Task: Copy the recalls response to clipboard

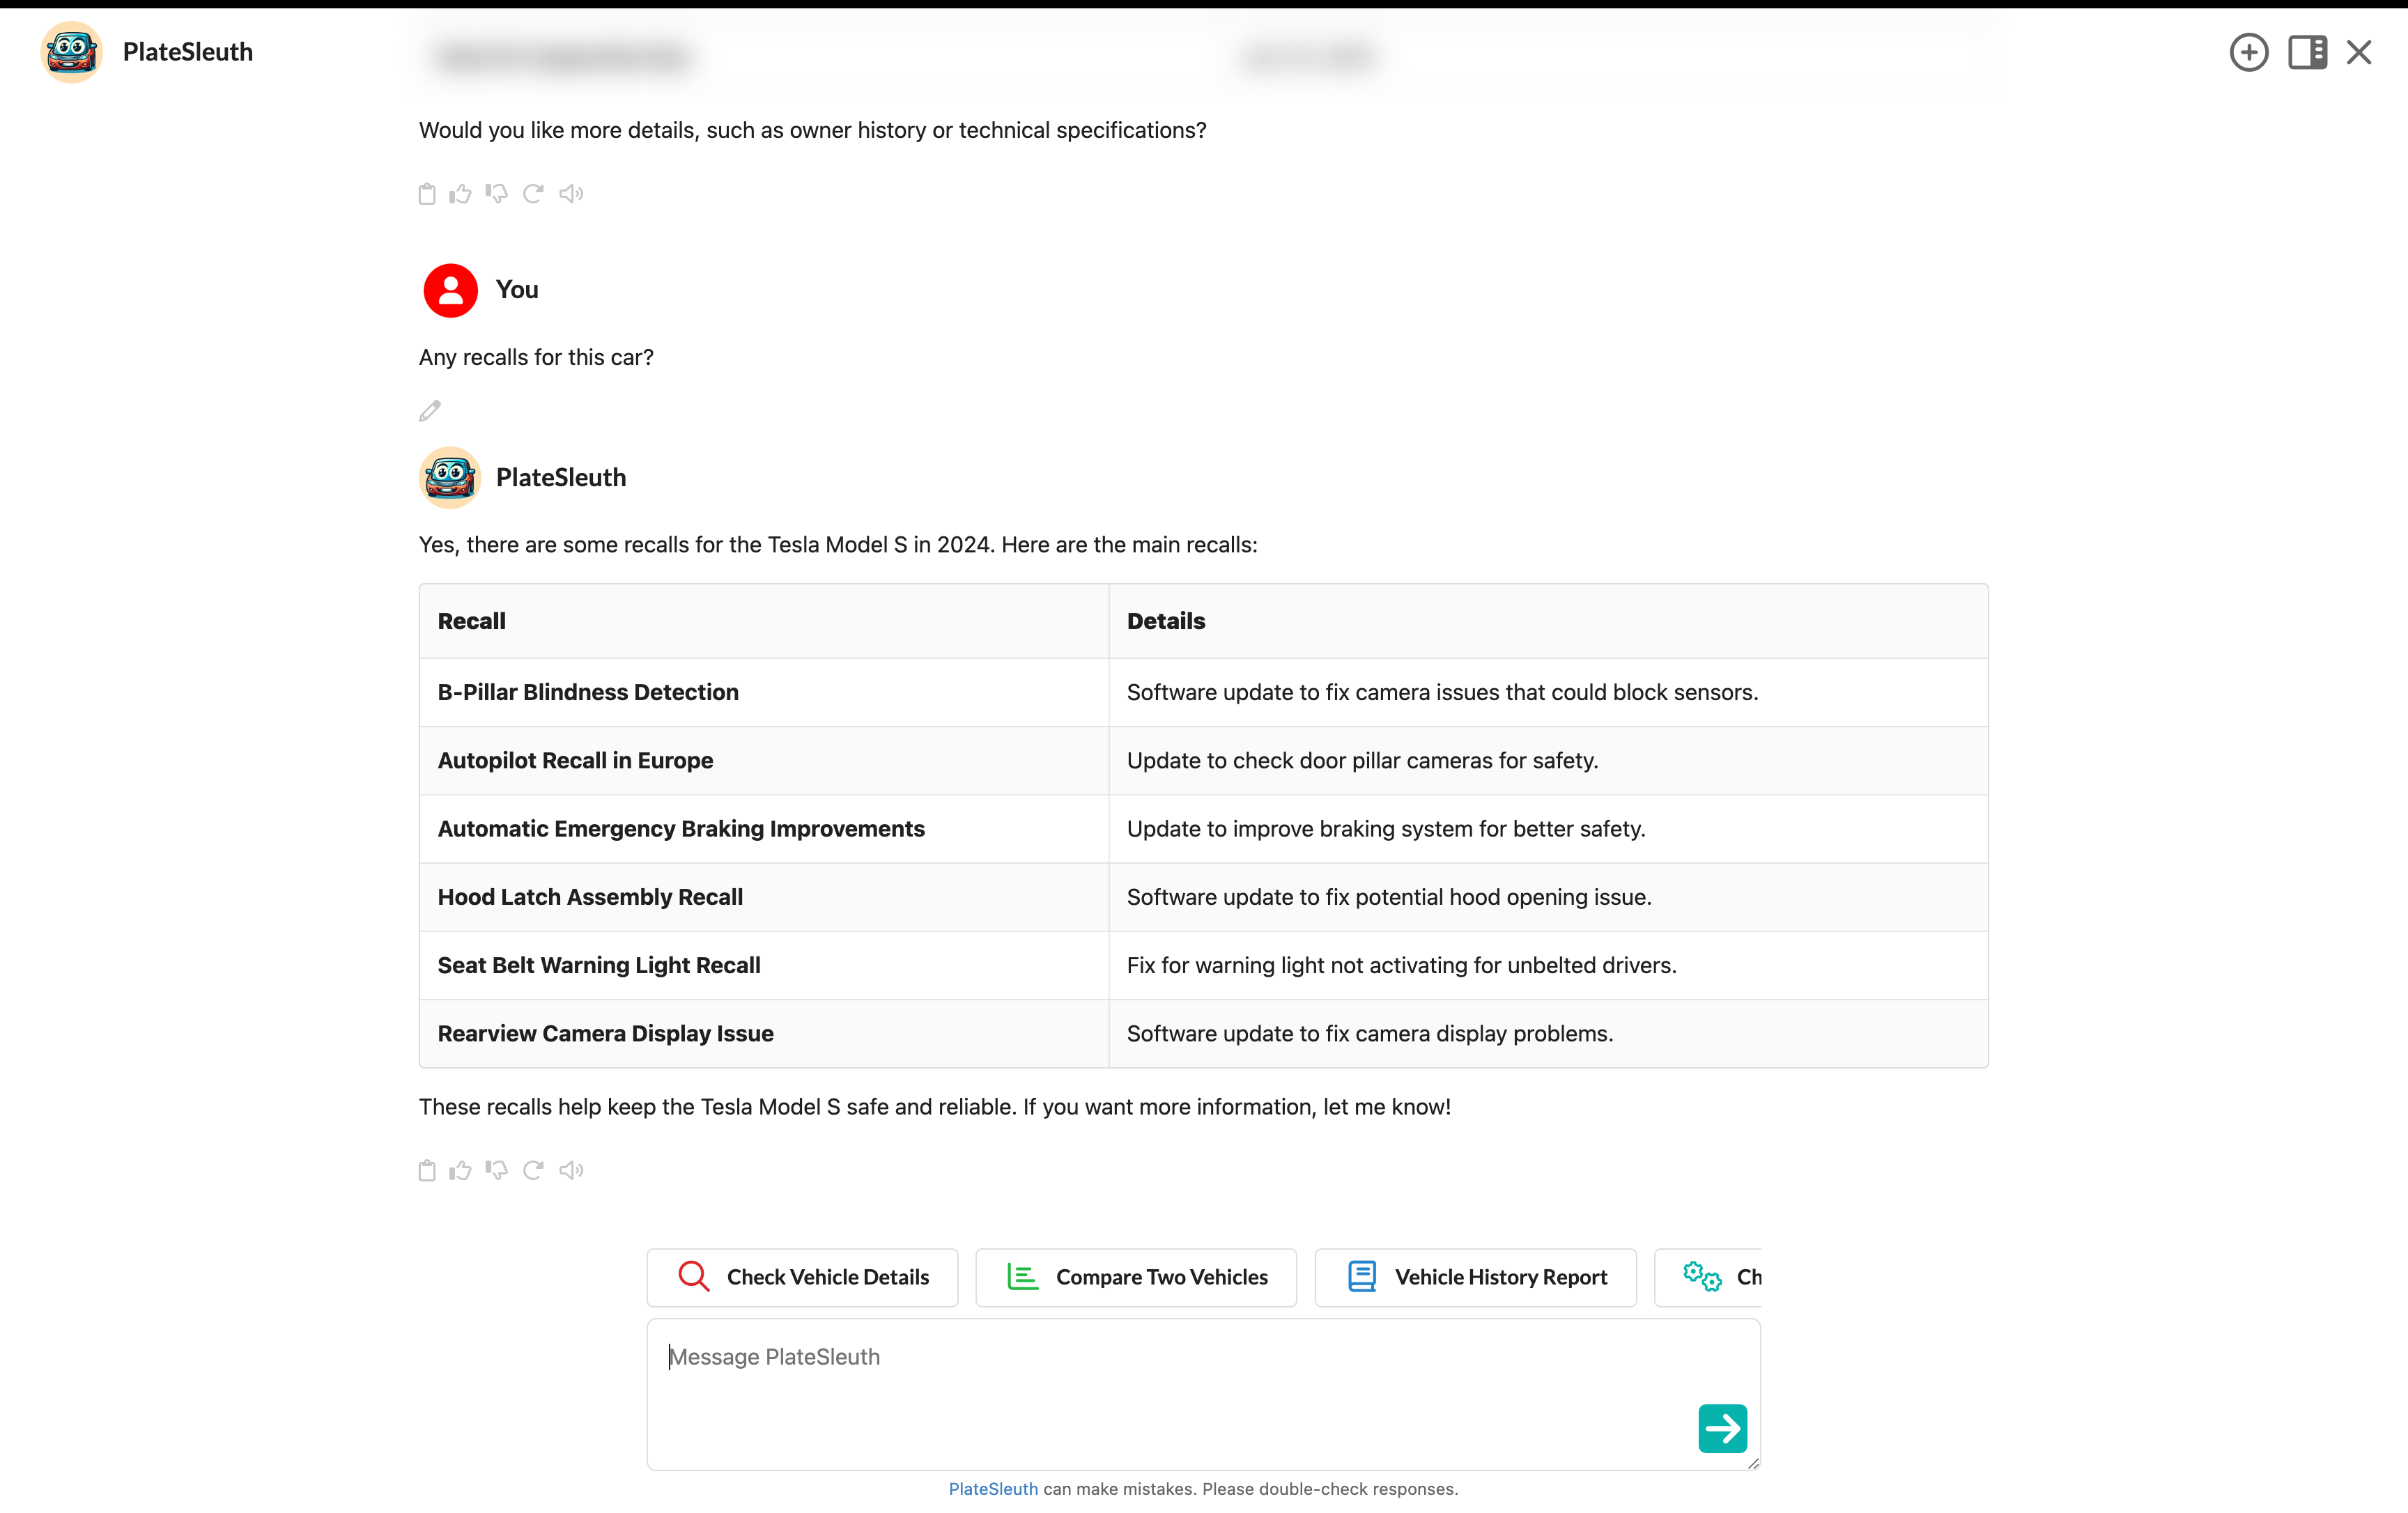Action: (x=427, y=1170)
